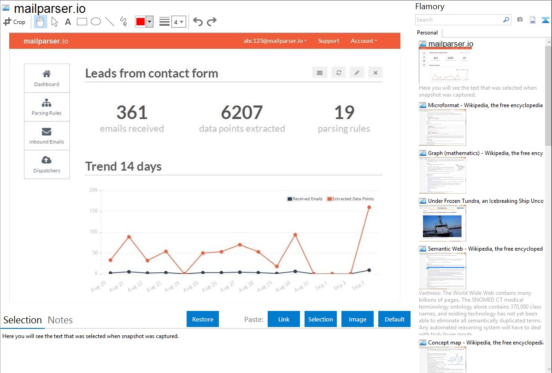Click the Sep 3 data point peak

click(369, 207)
